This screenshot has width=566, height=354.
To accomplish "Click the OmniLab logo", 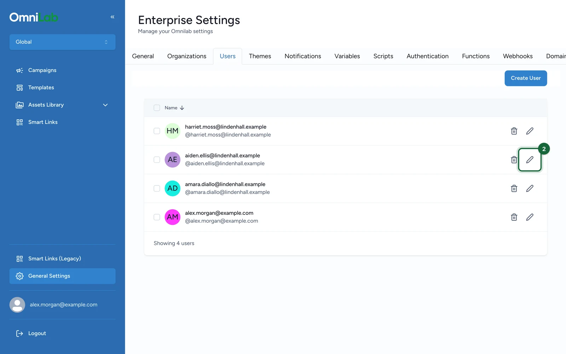I will 34,17.
